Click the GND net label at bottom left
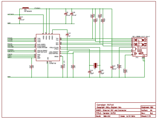Viewport: 157px width, 119px height. coord(9,77)
